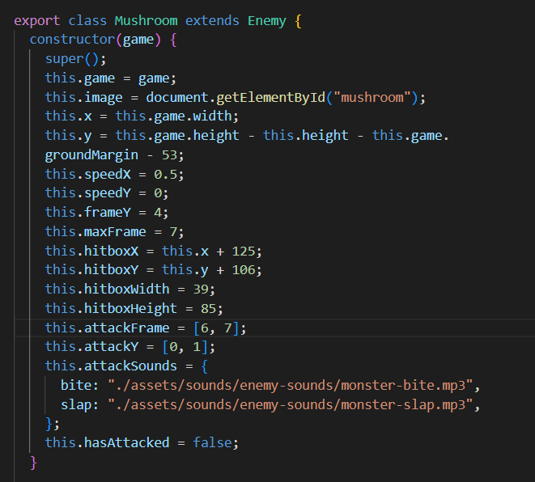Click the 'frameY' property

coord(108,213)
